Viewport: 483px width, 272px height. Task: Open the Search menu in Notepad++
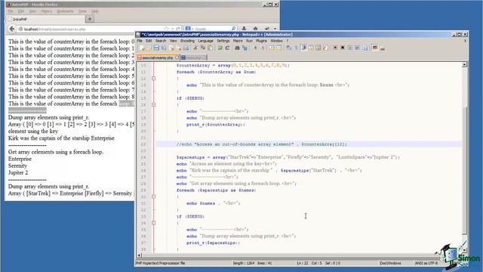click(x=161, y=41)
